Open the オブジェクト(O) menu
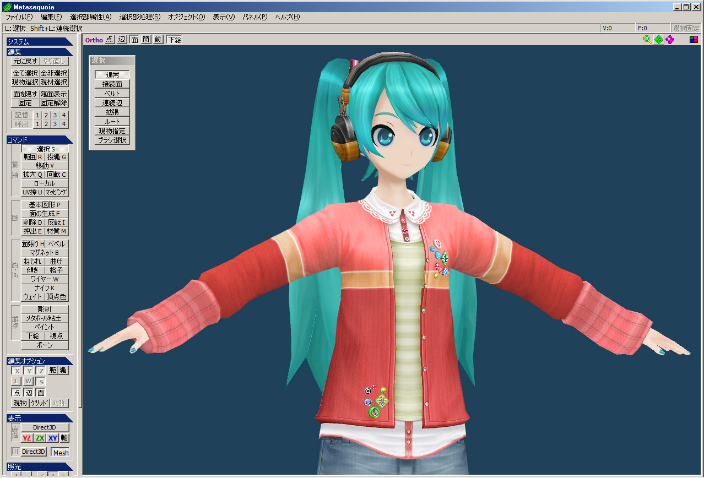Viewport: 704px width, 478px height. 186,17
